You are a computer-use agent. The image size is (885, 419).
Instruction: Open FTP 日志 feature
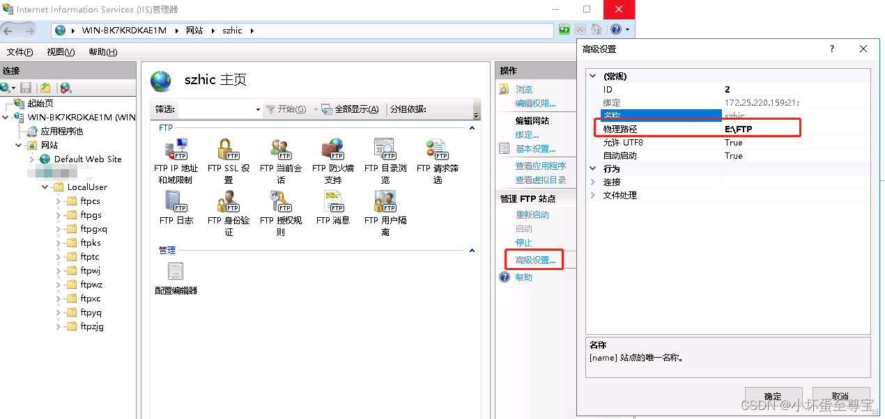(x=176, y=207)
